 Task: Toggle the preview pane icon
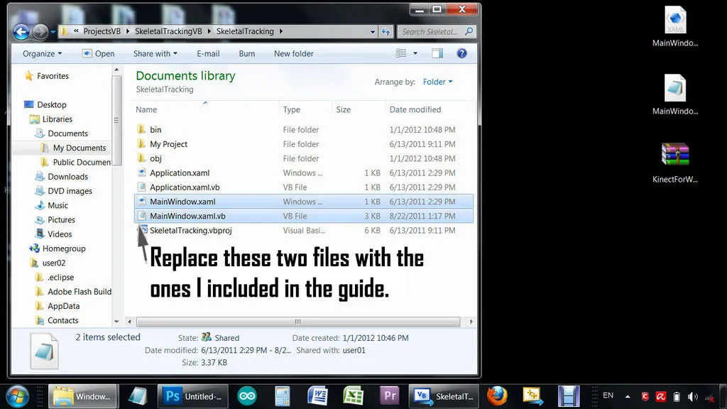pyautogui.click(x=437, y=53)
